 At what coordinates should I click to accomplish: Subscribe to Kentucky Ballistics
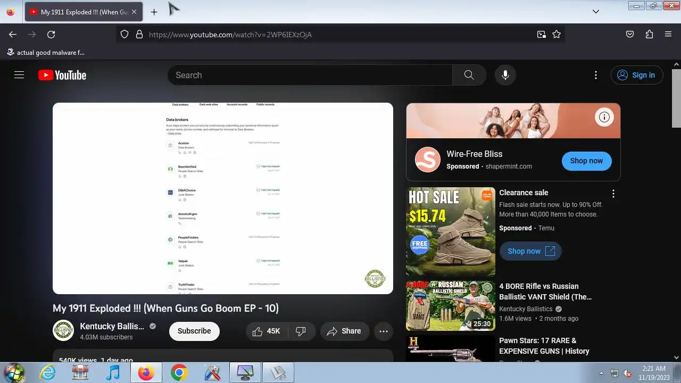click(x=194, y=331)
